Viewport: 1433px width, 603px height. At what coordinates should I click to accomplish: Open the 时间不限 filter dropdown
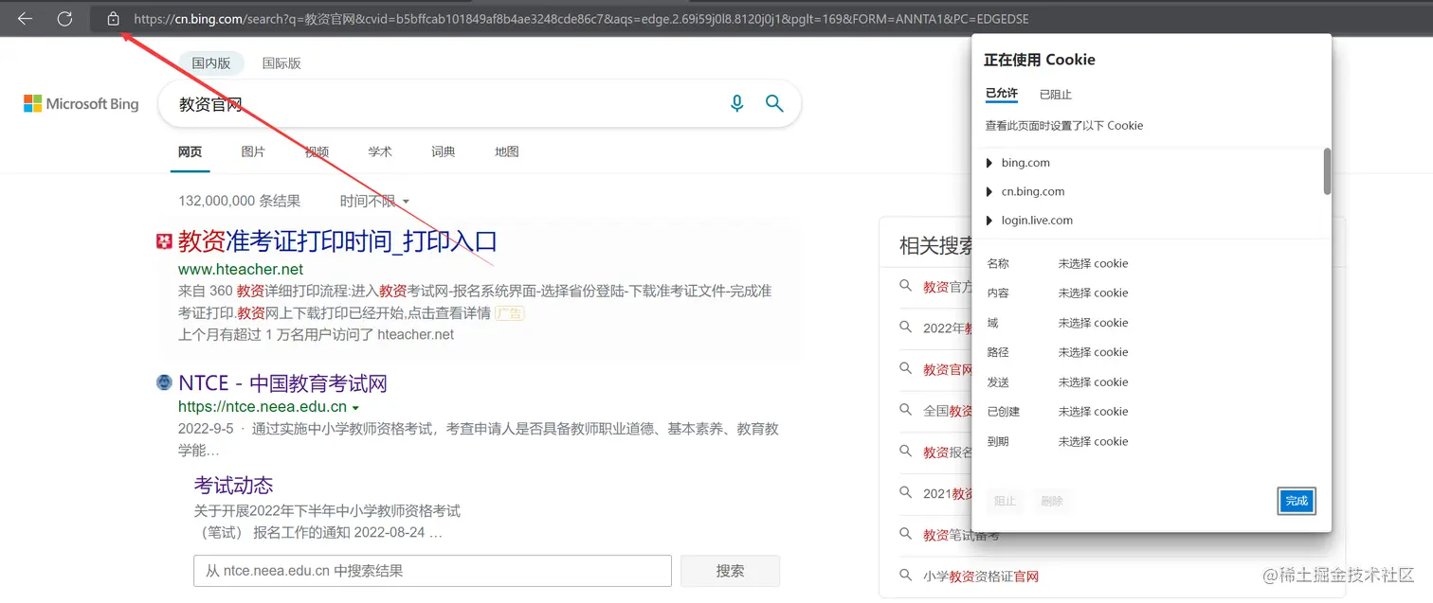[x=373, y=201]
